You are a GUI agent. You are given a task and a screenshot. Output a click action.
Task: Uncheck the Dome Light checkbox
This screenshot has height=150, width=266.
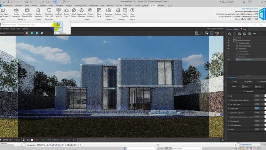click(x=229, y=108)
